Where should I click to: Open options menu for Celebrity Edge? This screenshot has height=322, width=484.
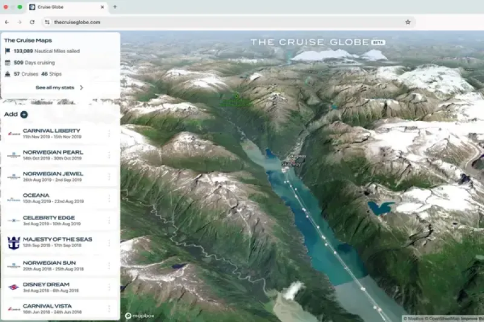click(x=109, y=221)
